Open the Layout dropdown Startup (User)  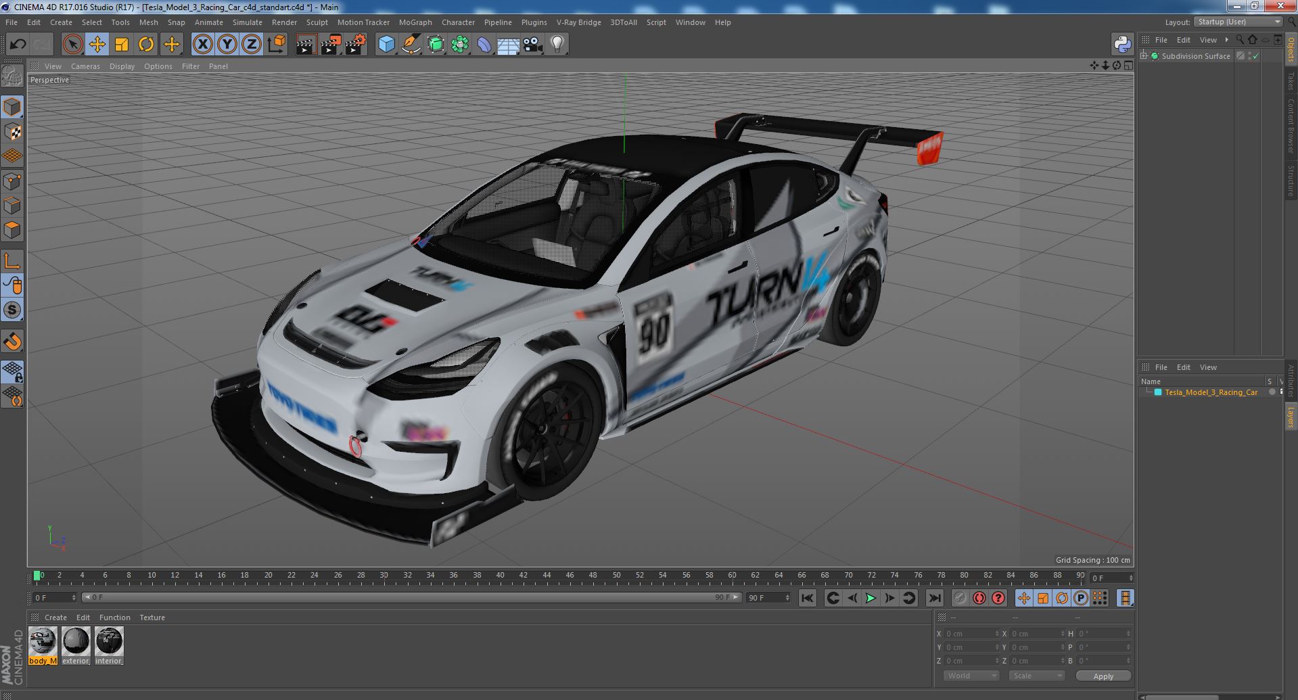pyautogui.click(x=1238, y=22)
